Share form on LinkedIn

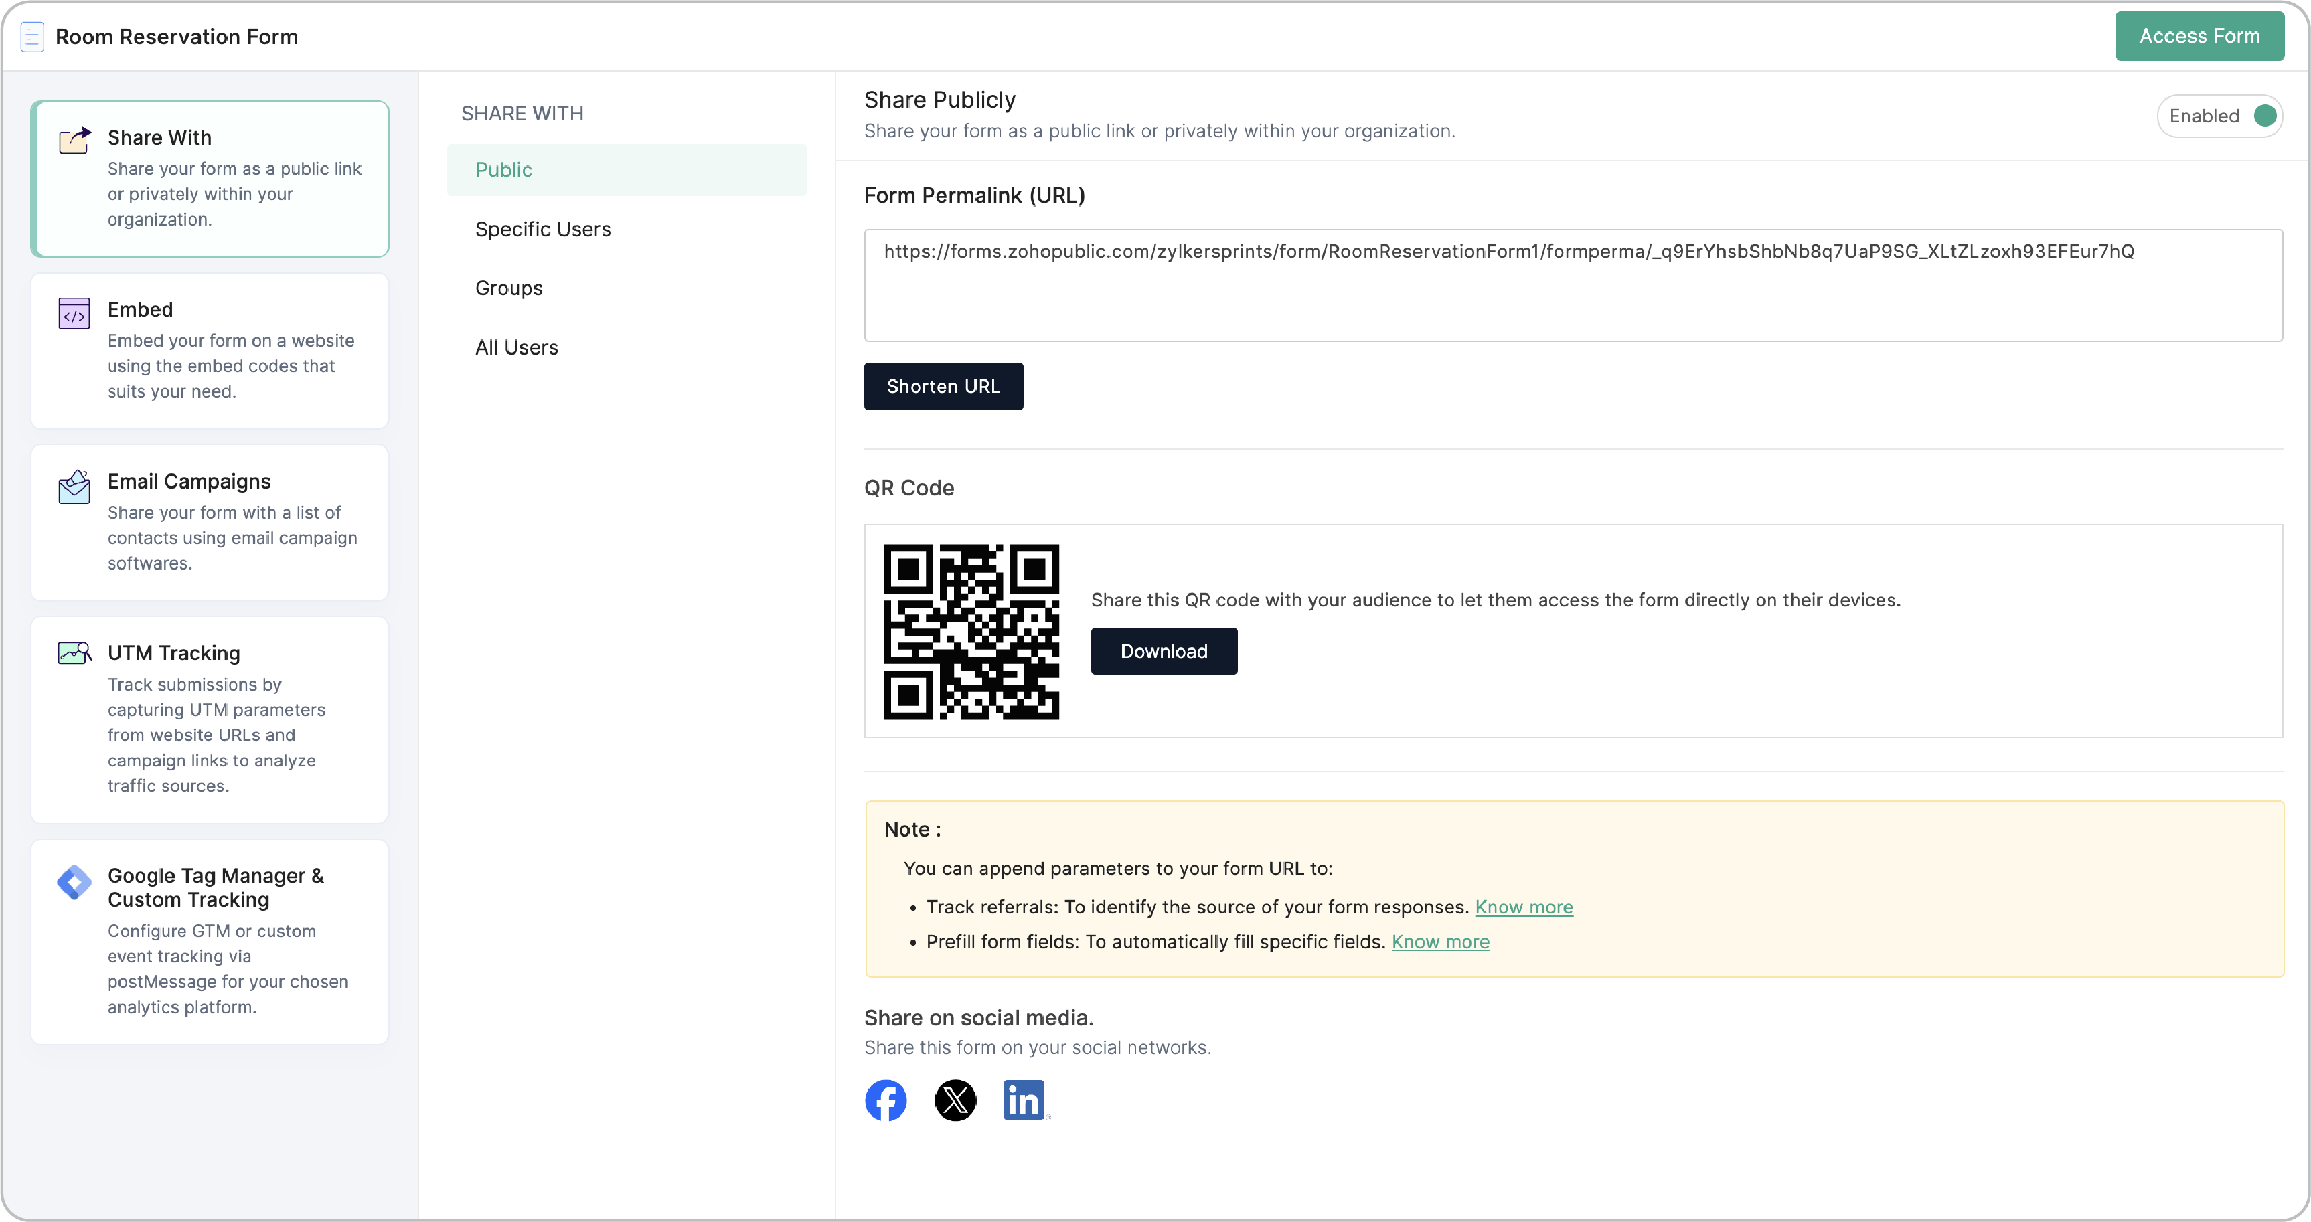(1024, 1100)
